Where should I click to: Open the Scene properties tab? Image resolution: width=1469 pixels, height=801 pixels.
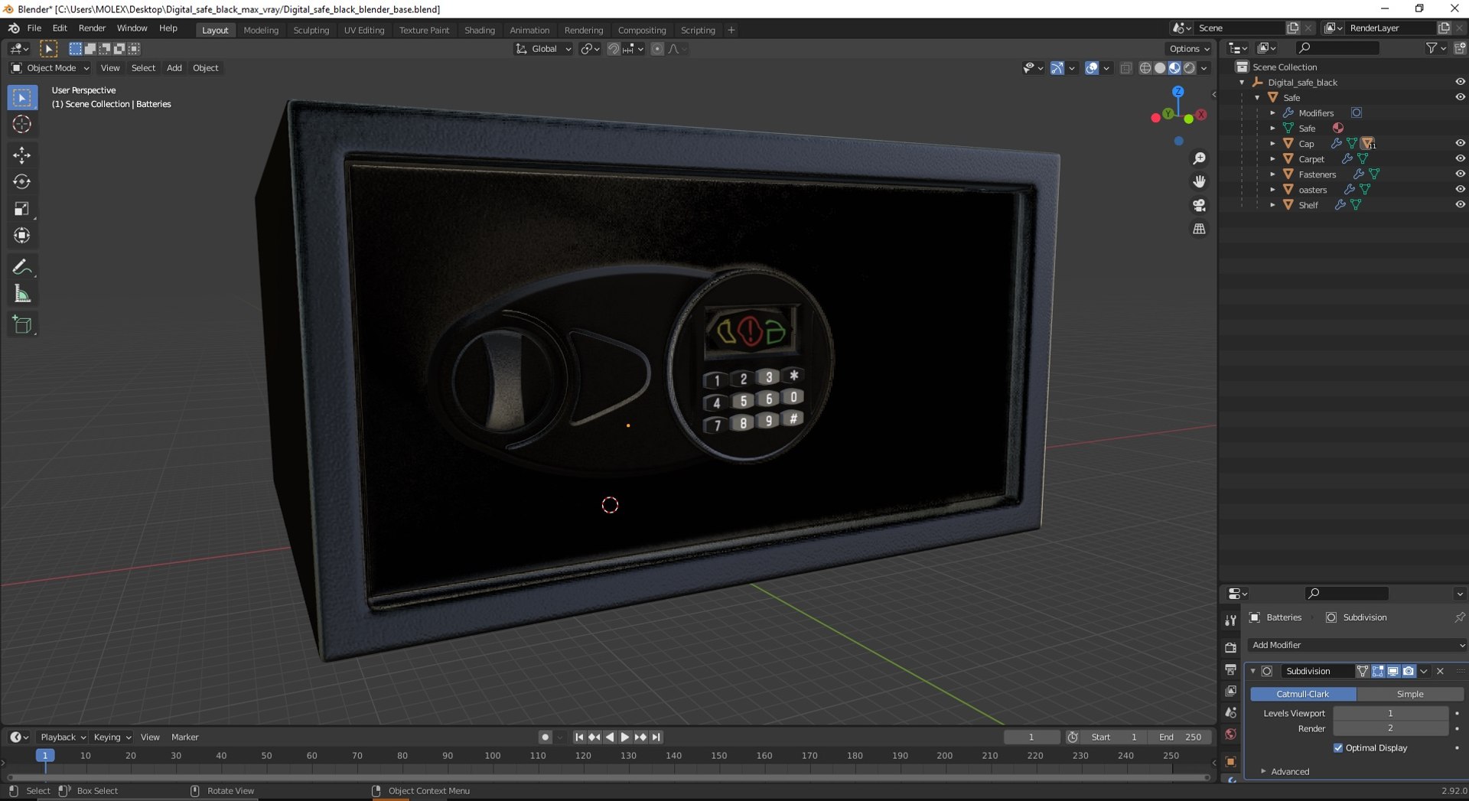tap(1230, 713)
